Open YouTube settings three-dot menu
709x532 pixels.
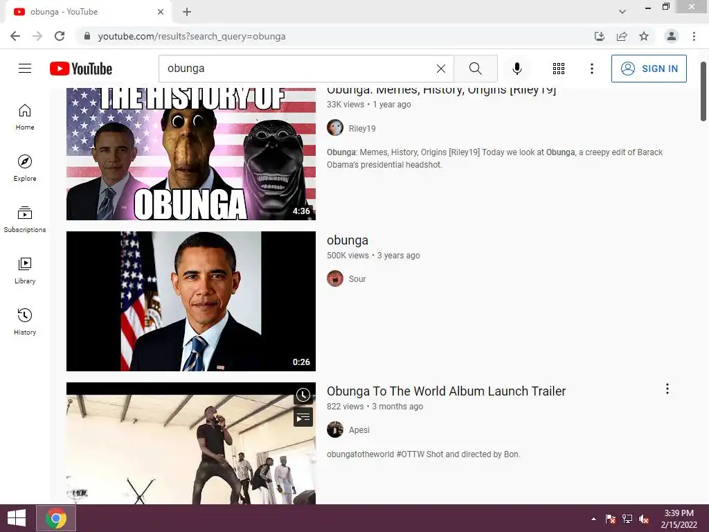[591, 69]
